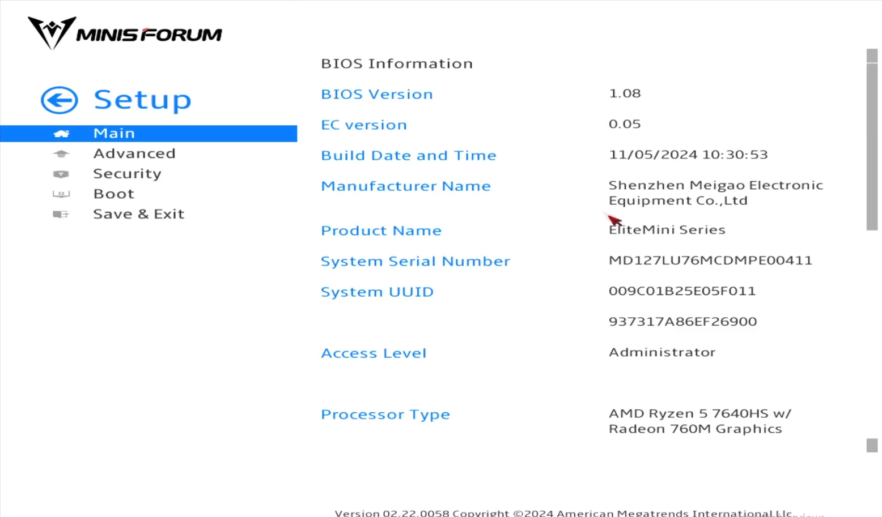
Task: Click the blue back arrow icon
Action: (59, 100)
